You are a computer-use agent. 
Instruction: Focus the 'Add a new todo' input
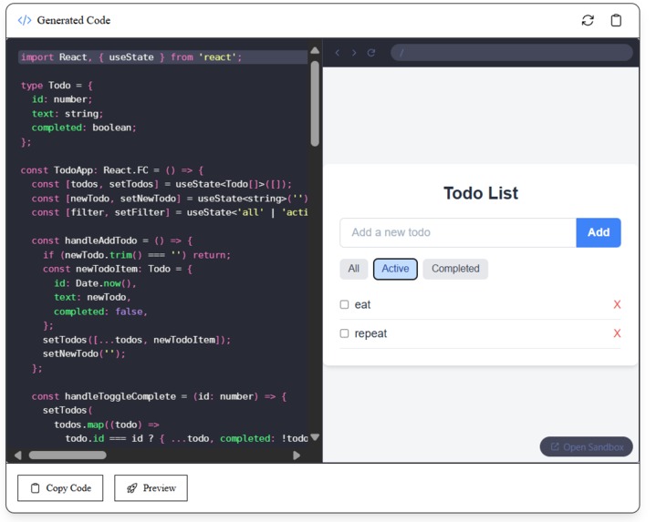coord(458,232)
